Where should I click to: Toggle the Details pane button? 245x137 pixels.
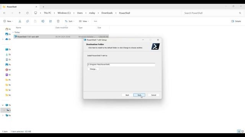[236, 21]
